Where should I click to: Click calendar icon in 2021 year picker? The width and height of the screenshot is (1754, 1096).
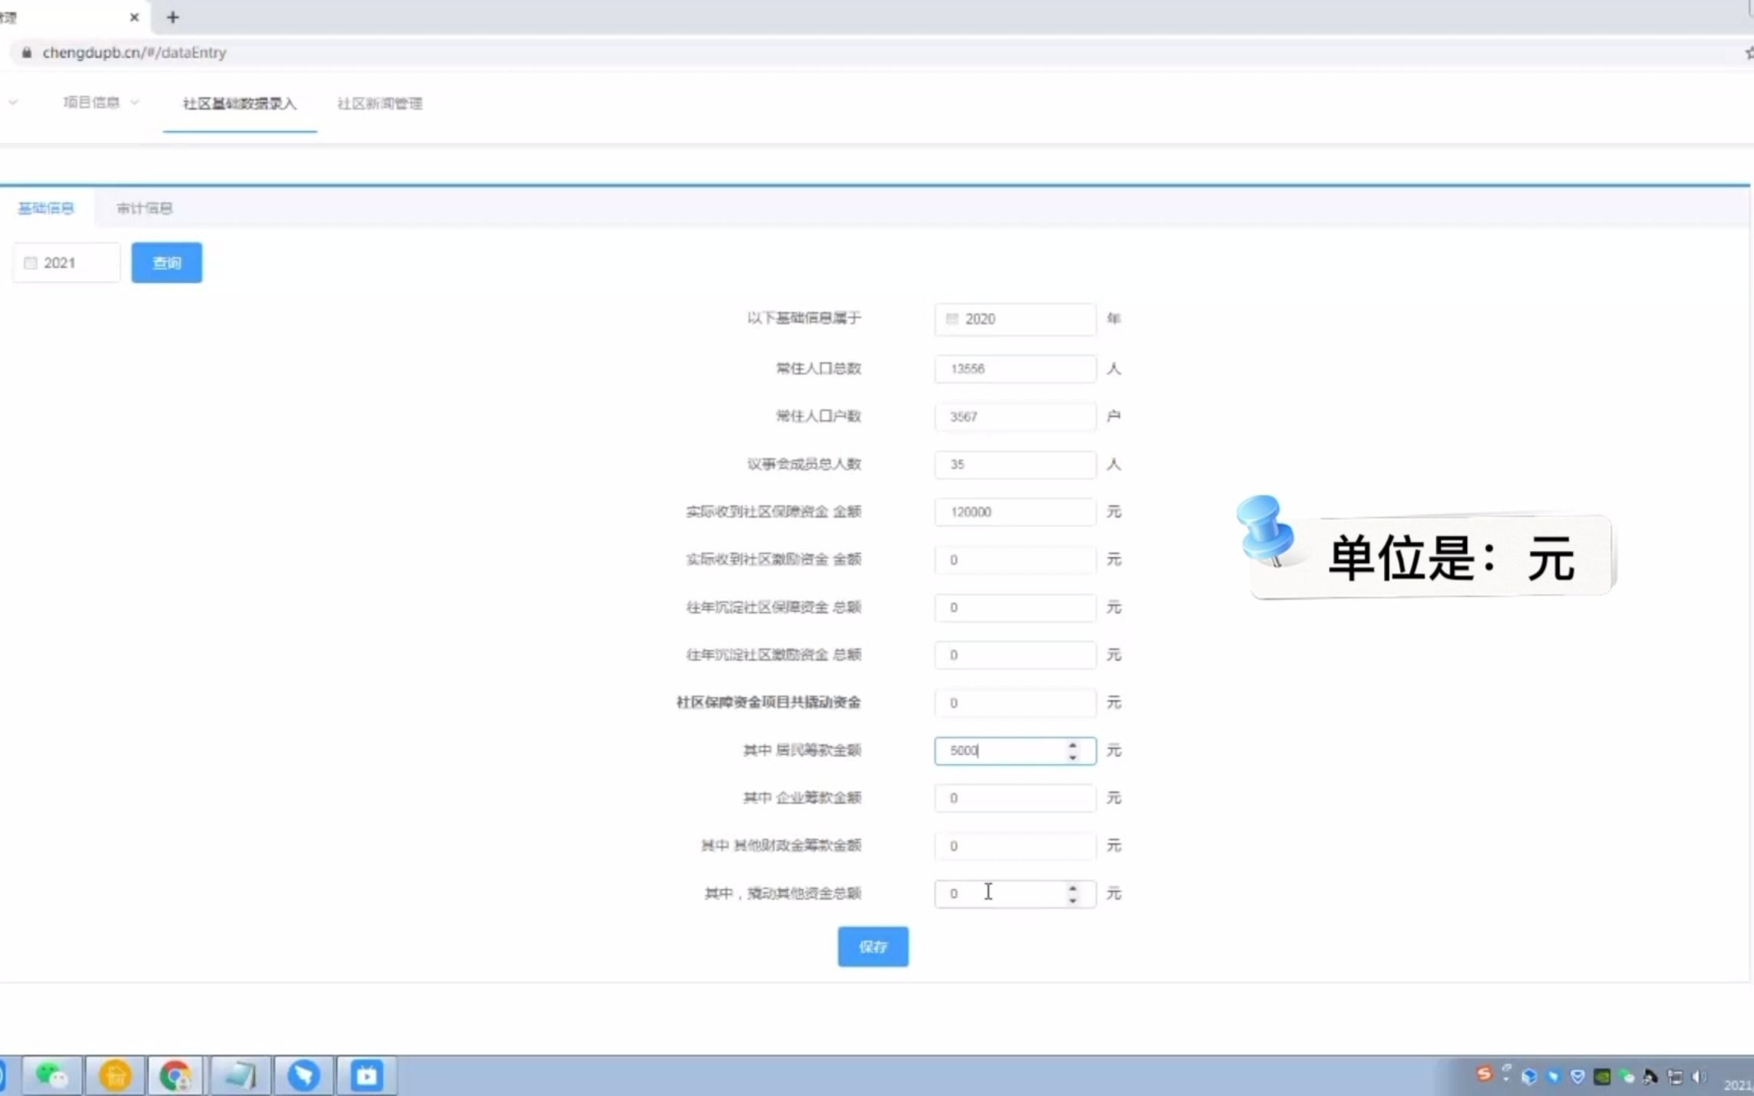click(x=30, y=263)
